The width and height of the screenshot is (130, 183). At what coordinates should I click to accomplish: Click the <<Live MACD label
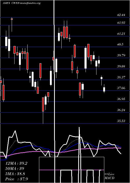pos(109,176)
